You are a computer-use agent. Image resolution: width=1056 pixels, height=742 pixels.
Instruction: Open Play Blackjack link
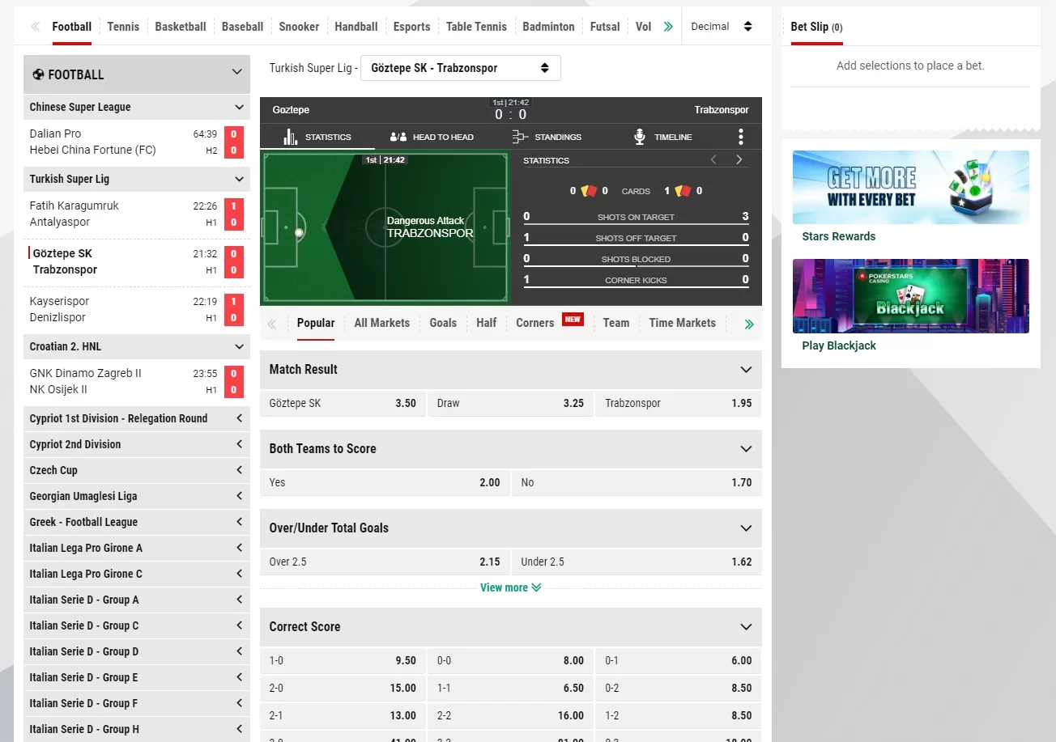point(839,346)
